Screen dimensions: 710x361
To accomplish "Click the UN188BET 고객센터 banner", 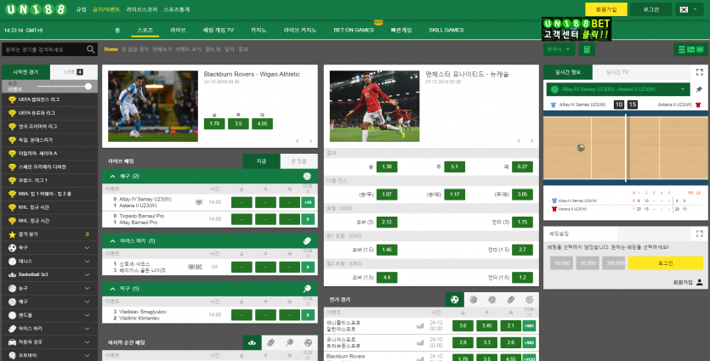I will point(577,29).
